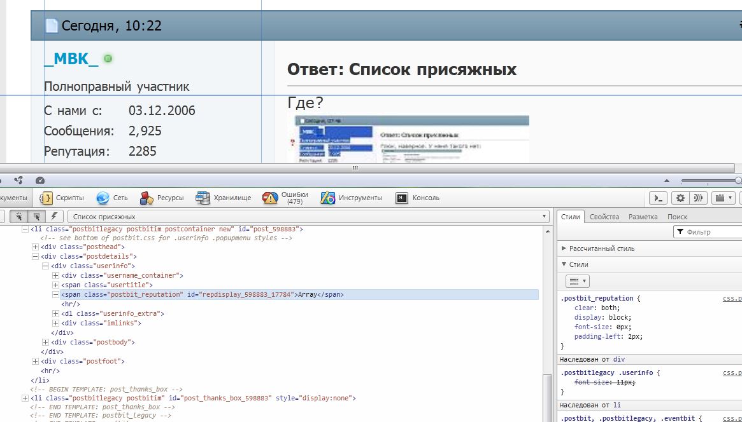Click the Репутация value 2285

pos(143,151)
